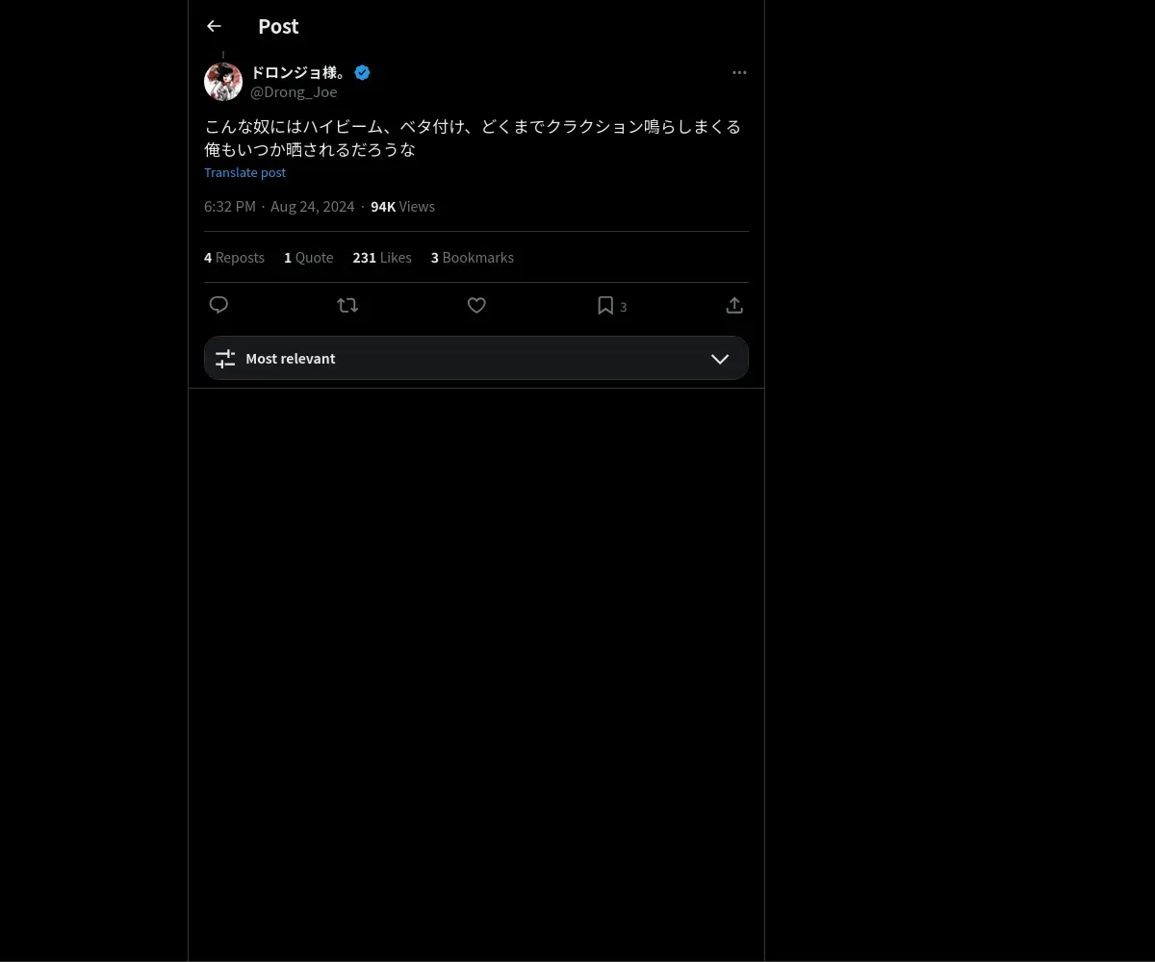
Task: Repost this post with the arrows icon
Action: [x=347, y=305]
